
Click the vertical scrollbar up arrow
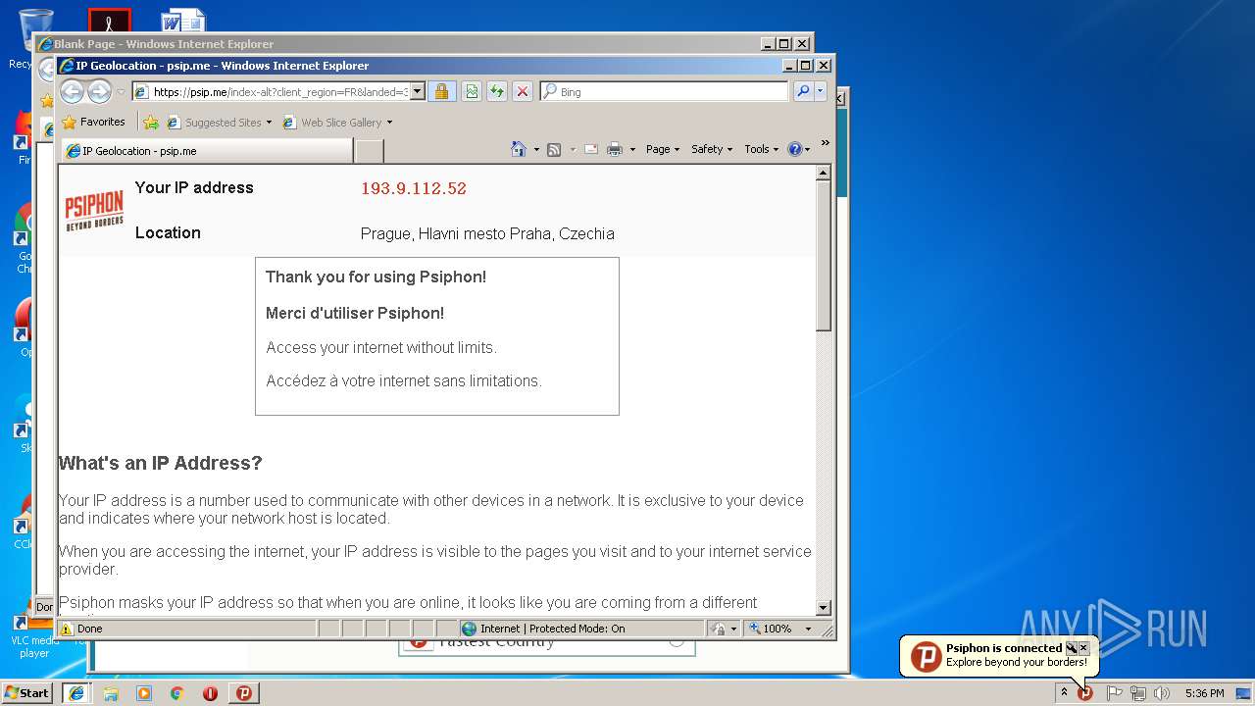(x=824, y=173)
